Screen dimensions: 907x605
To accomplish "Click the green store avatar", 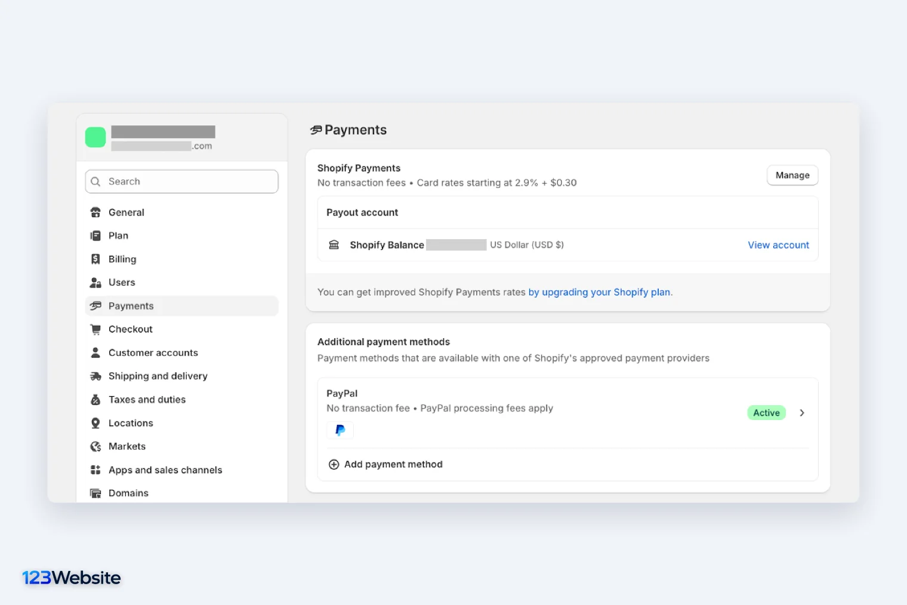I will tap(95, 137).
